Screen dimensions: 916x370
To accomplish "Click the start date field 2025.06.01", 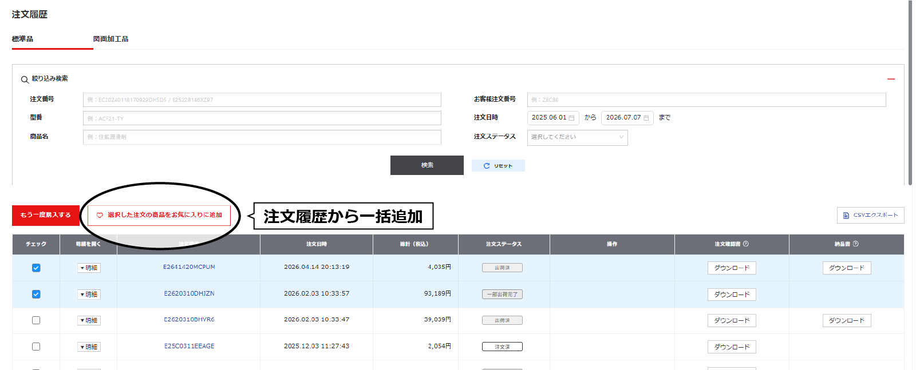I will coord(553,118).
